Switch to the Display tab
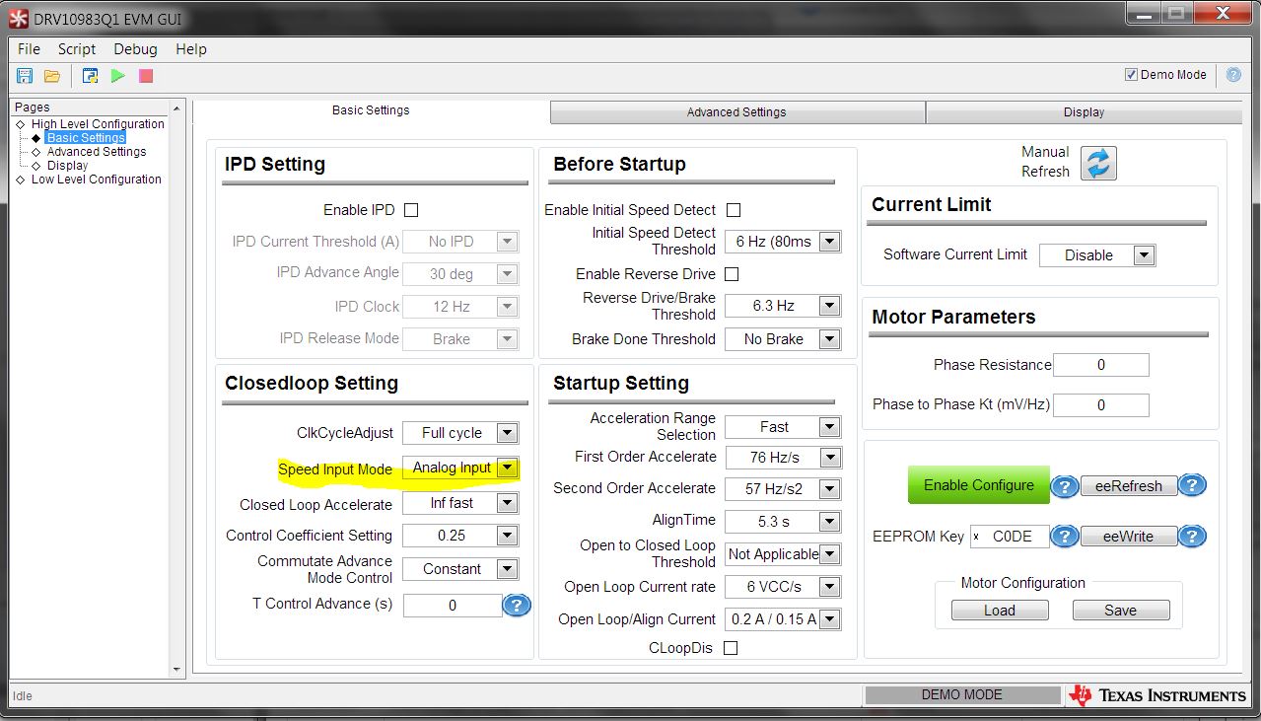Screen dimensions: 1261x721 point(1084,112)
